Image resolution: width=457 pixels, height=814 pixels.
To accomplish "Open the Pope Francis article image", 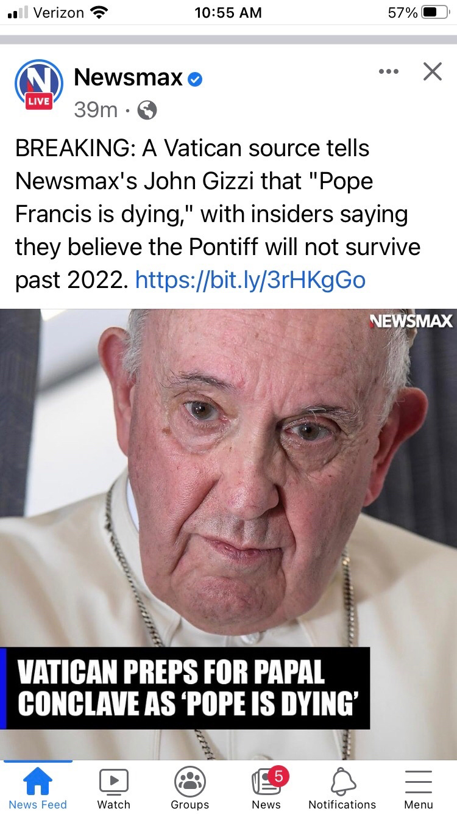I will tap(228, 534).
